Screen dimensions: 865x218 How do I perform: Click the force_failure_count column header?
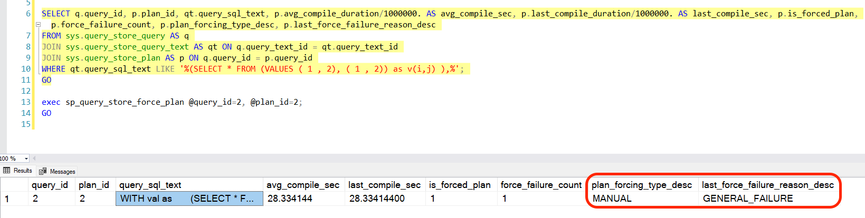pyautogui.click(x=540, y=185)
